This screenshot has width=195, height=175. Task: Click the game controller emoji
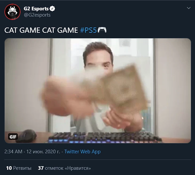coord(102,30)
